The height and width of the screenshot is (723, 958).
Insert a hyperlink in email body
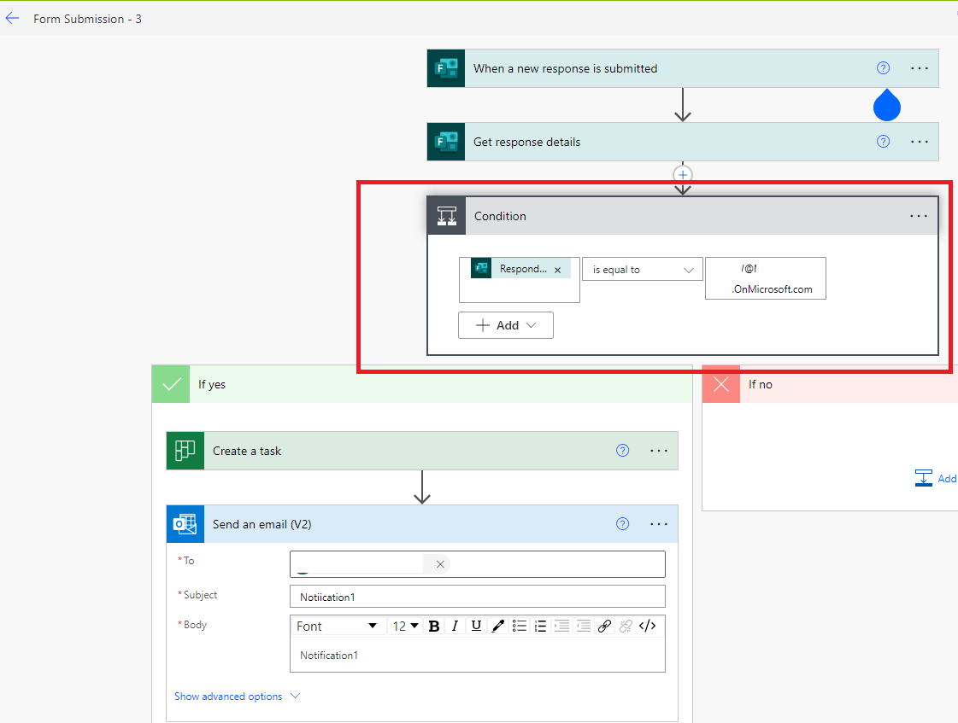click(x=604, y=626)
